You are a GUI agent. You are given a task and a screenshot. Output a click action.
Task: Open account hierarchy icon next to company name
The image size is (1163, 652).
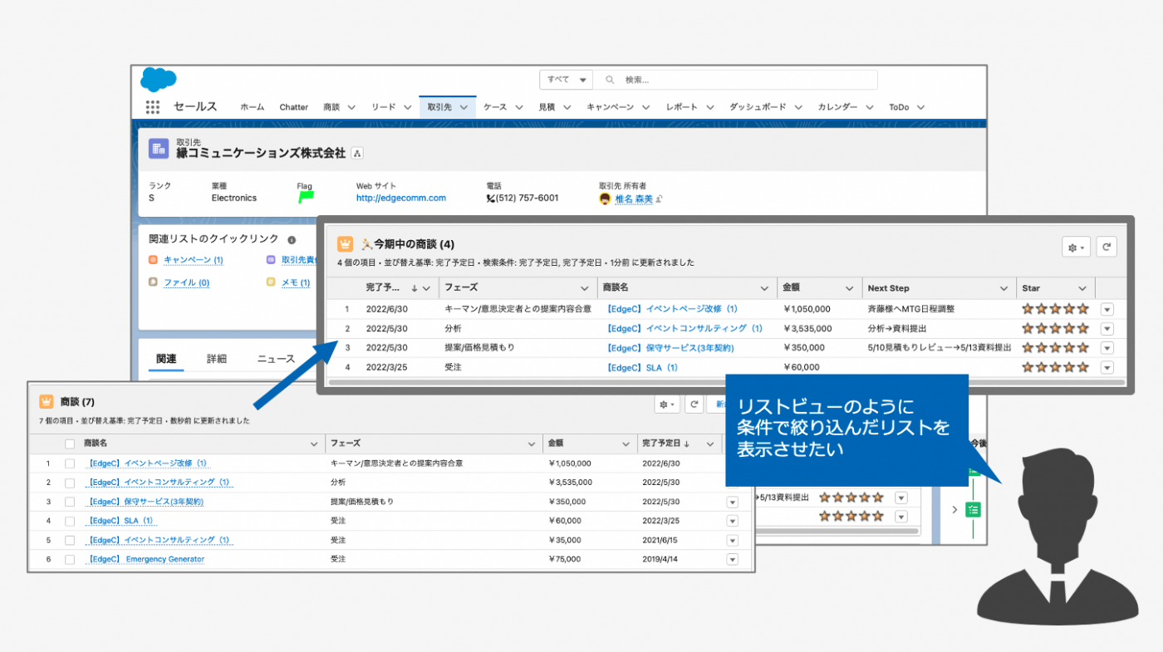[357, 154]
